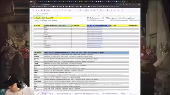Viewport: 170px width, 95px height.
Task: Switch to Set 13 MISCELLANEOUS sheet tab
Action: (110, 93)
